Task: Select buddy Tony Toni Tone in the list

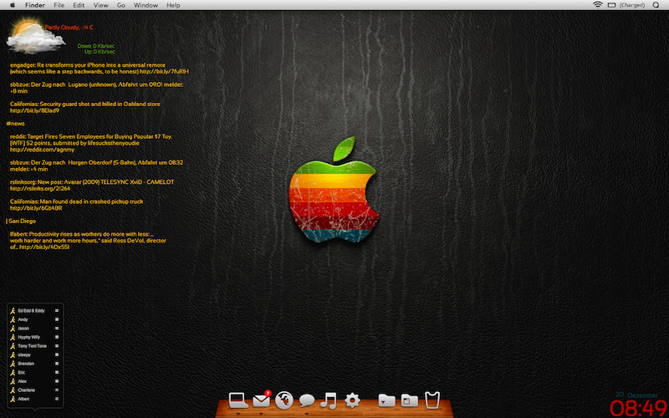Action: point(33,346)
